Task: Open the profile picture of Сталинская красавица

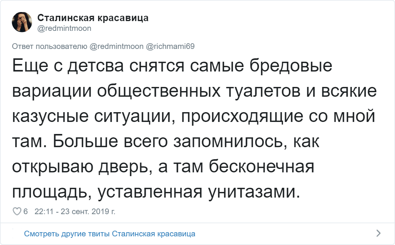Action: point(22,22)
